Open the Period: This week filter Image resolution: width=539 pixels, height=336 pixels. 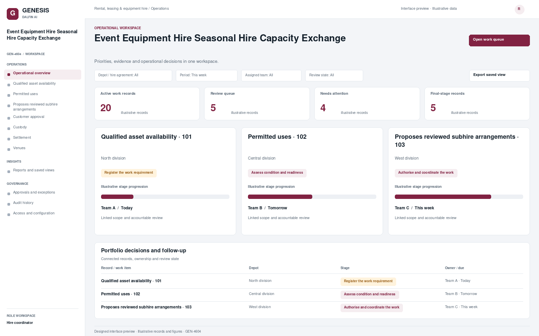(x=207, y=76)
